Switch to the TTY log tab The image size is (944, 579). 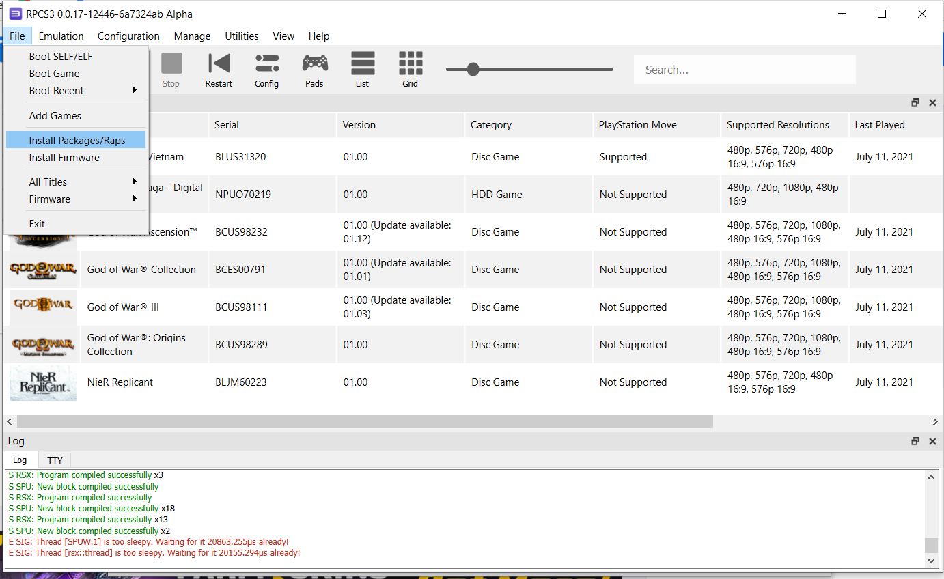(x=55, y=461)
